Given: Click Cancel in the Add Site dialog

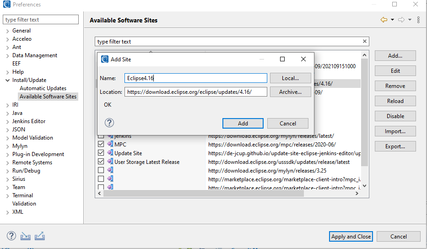Looking at the screenshot, I should click(288, 124).
